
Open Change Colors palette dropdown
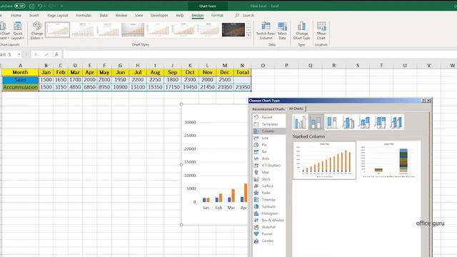[x=36, y=31]
